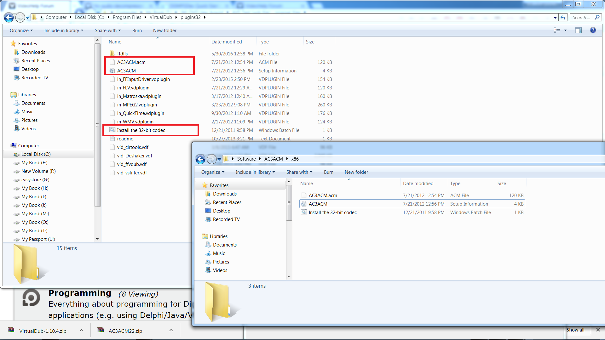Screen dimensions: 605x340
Task: Sort by Date modified in plugins32
Action: click(233, 42)
